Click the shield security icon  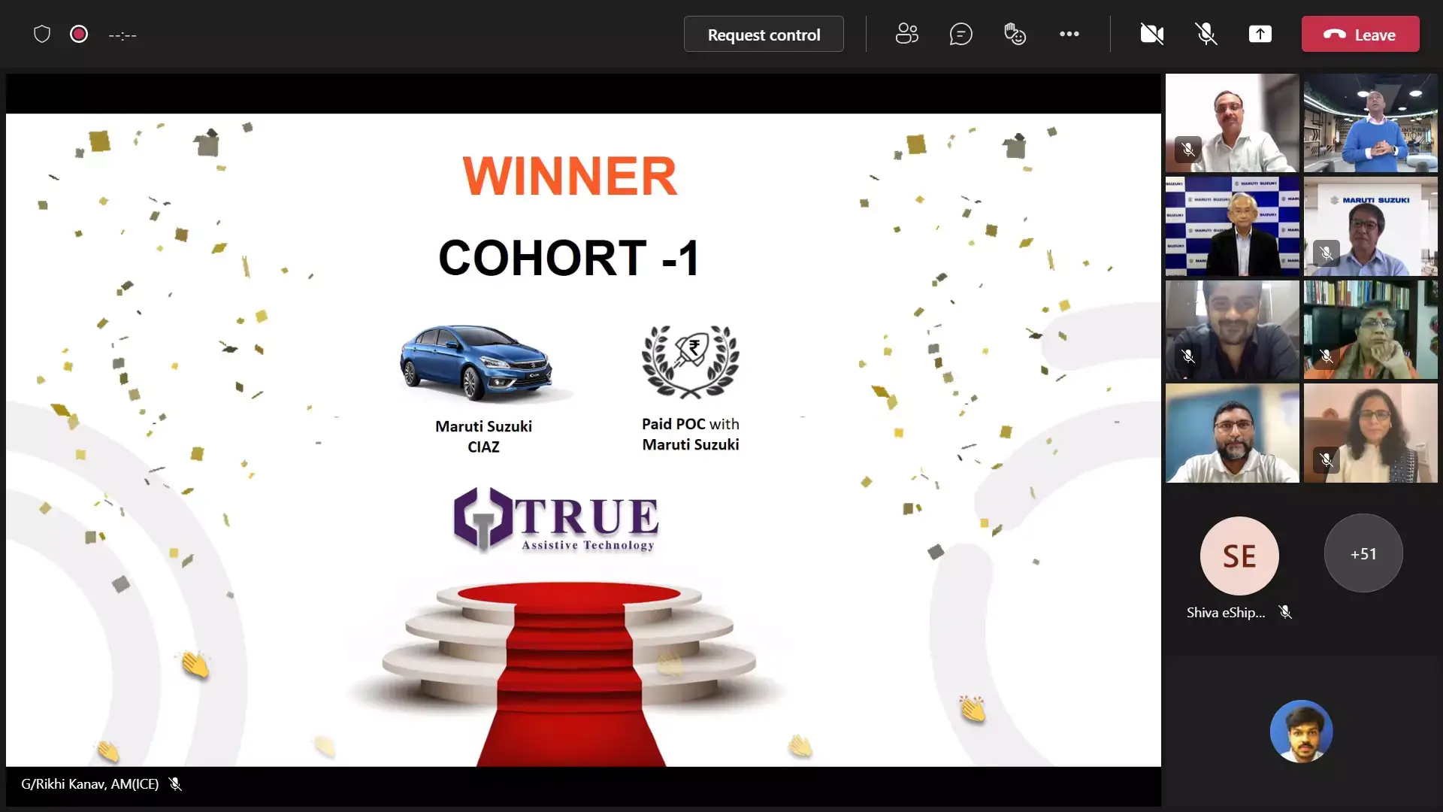(42, 35)
